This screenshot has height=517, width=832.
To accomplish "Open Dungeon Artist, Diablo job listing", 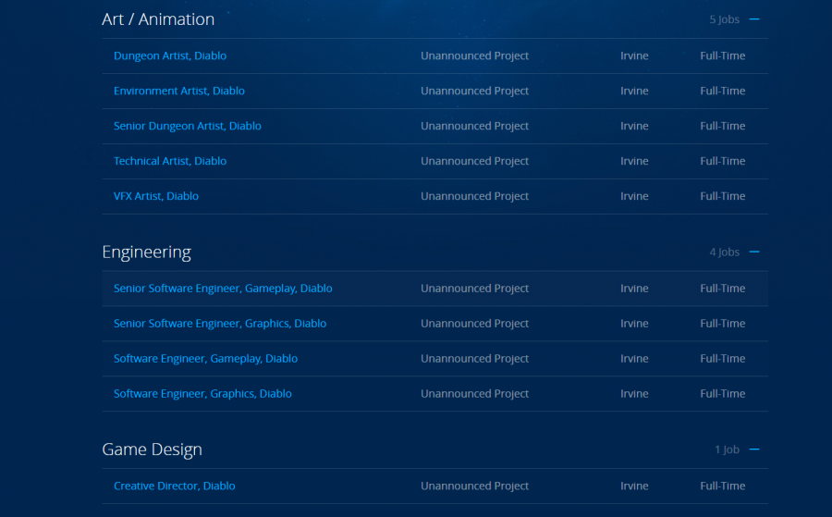I will coord(170,55).
